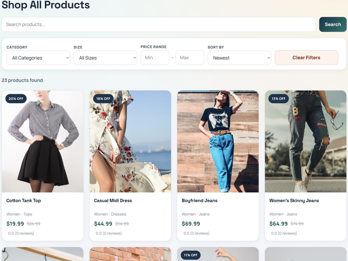Click the Casual Midi Dress title
The width and height of the screenshot is (348, 261).
[x=113, y=201]
